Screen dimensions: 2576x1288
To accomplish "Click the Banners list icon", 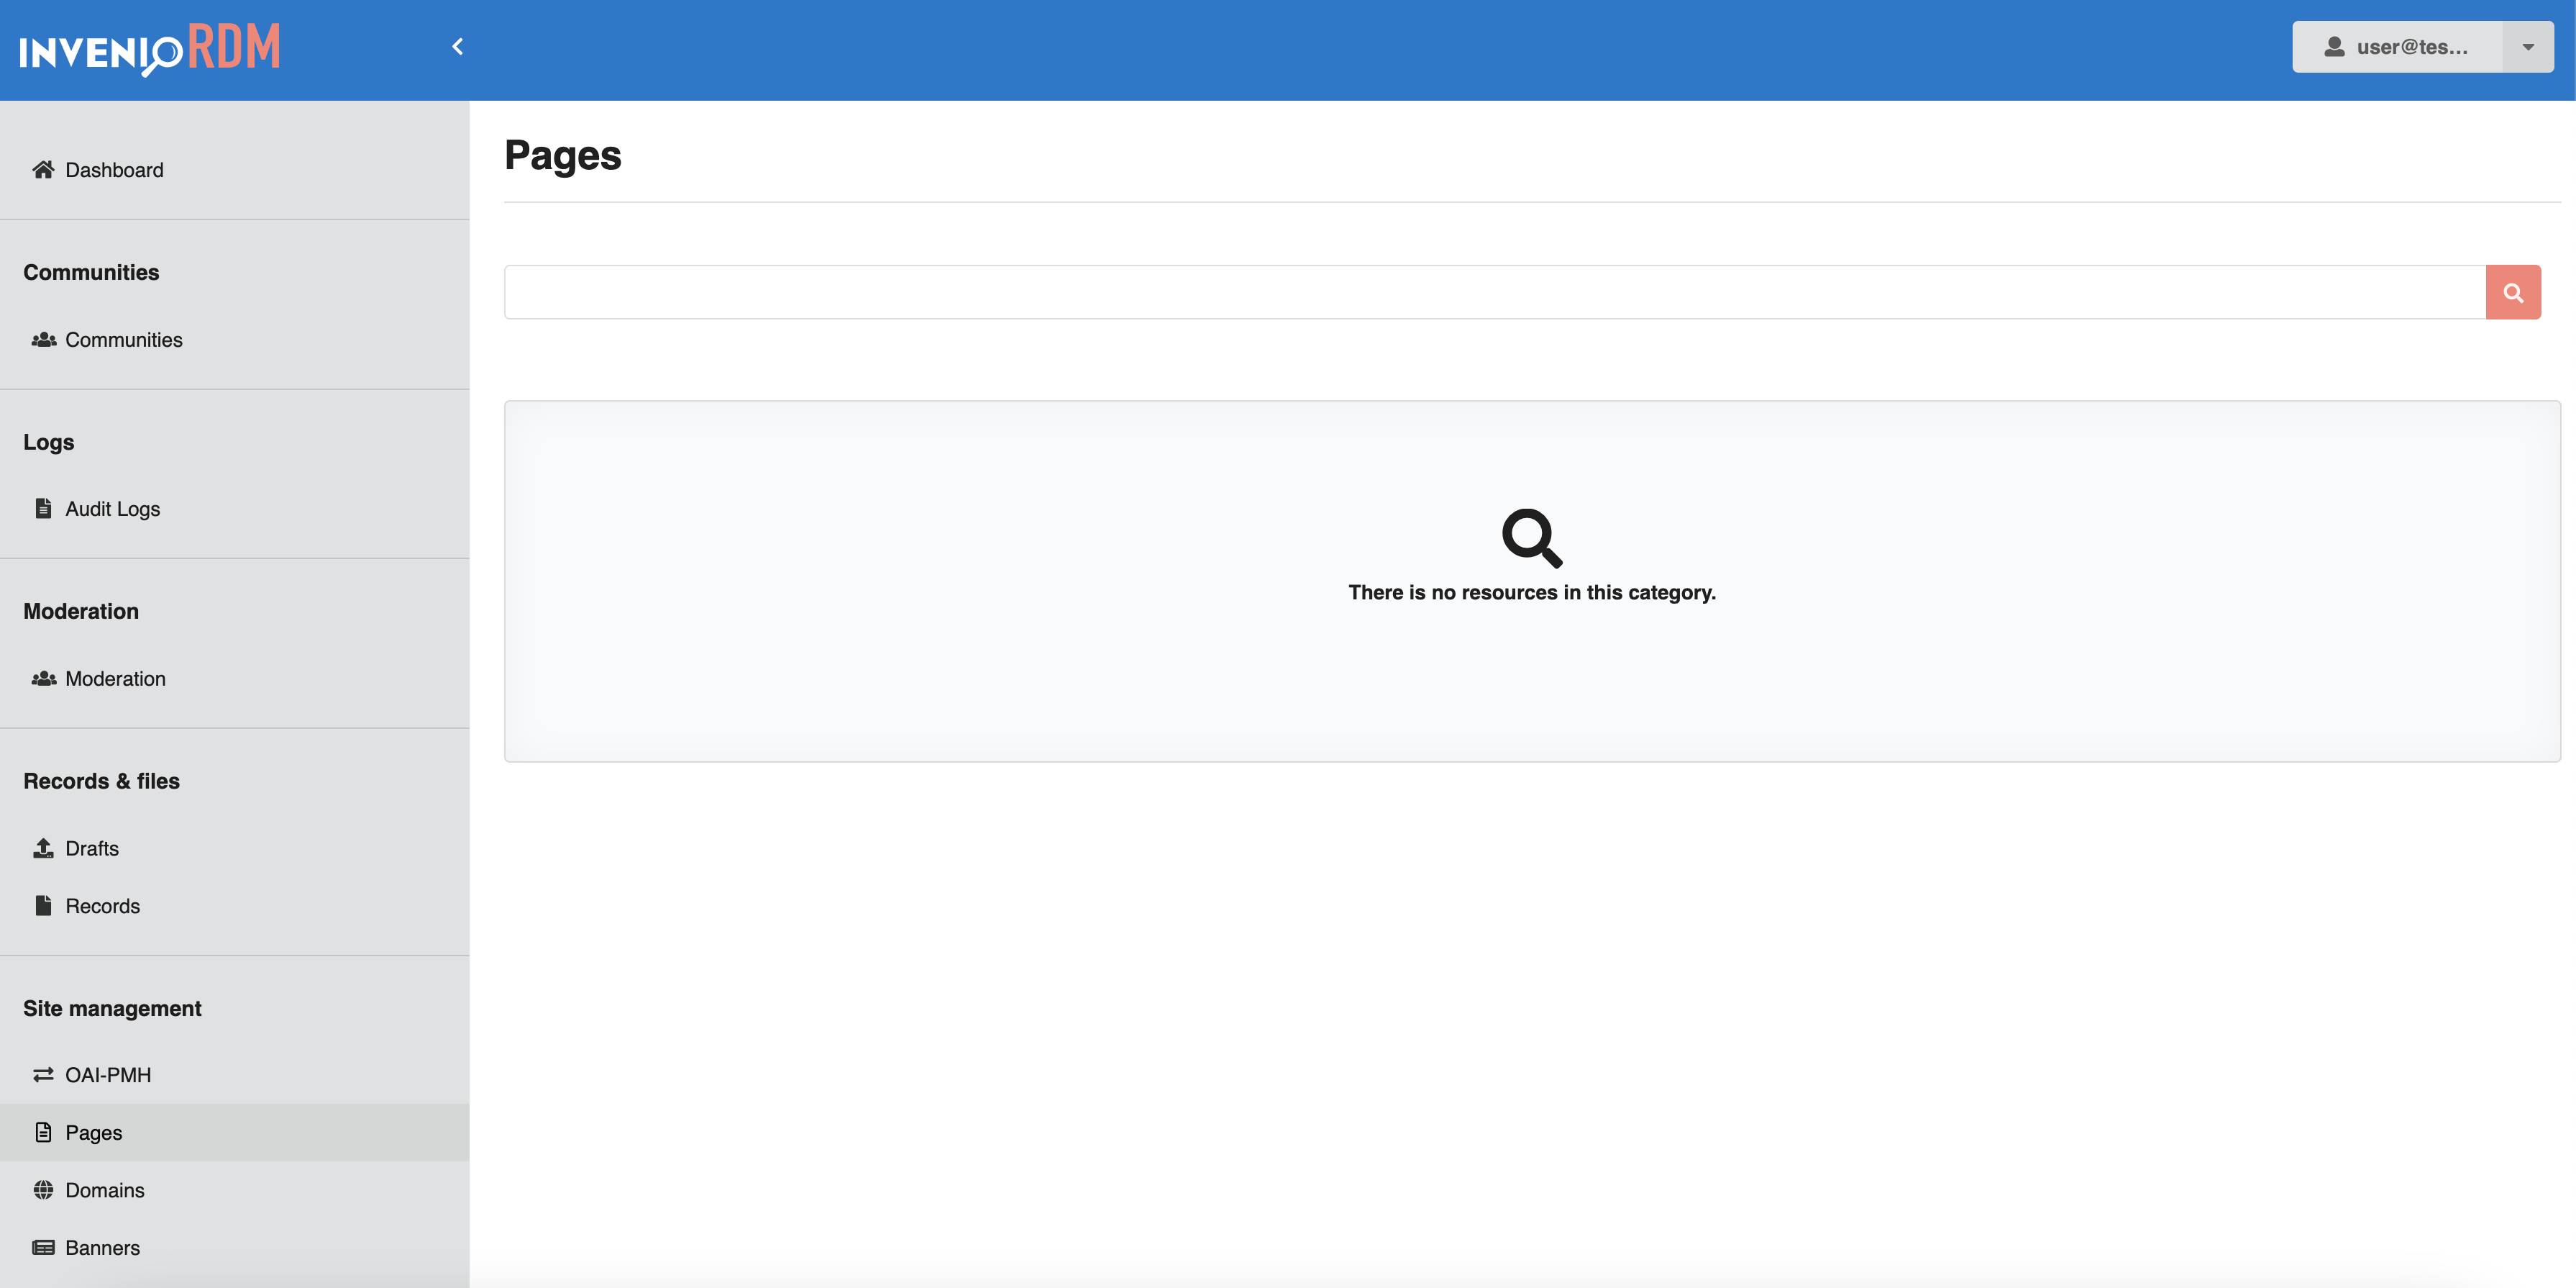I will (43, 1248).
